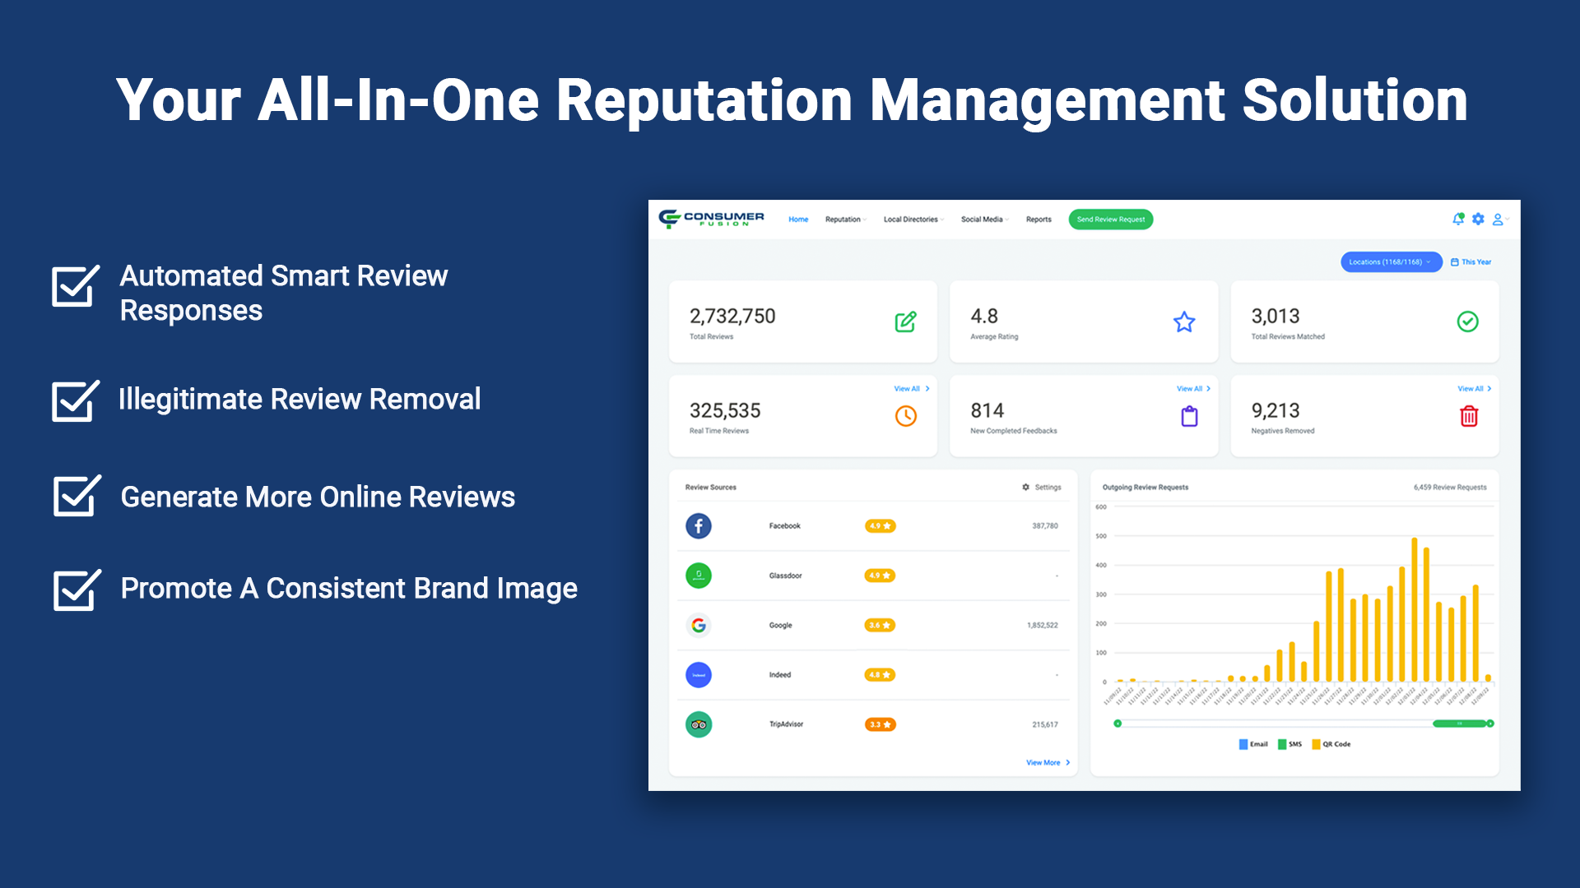
Task: Go to the Home tab
Action: (x=798, y=220)
